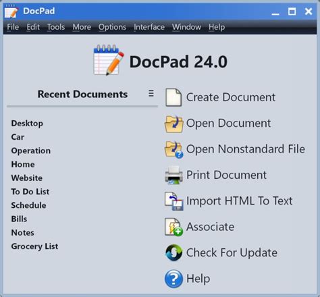The image size is (320, 297).
Task: Click the Create Document blank page icon
Action: [x=174, y=97]
